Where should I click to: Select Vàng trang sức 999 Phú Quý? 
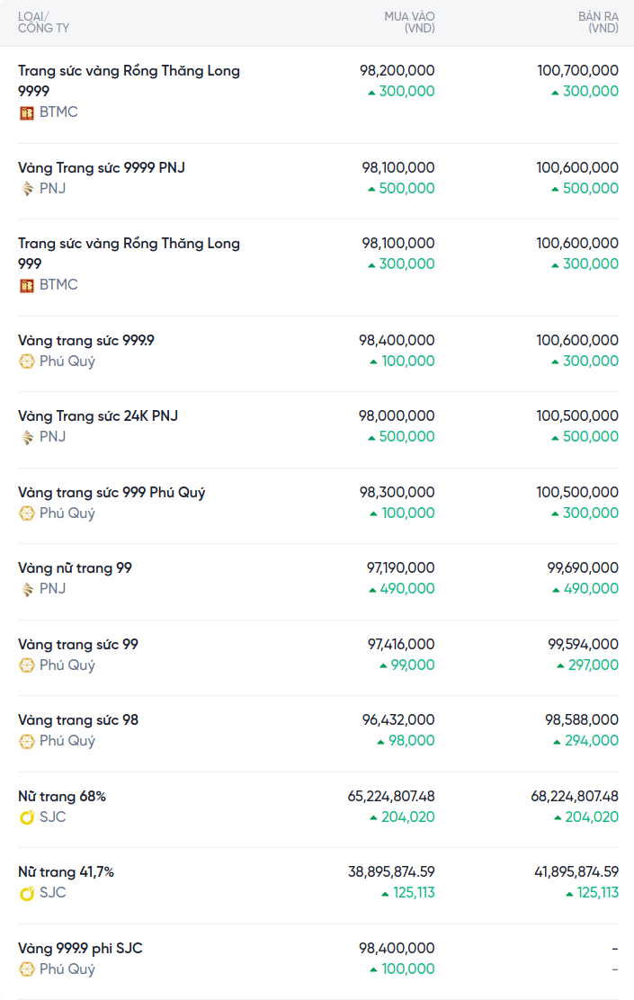coord(112,493)
